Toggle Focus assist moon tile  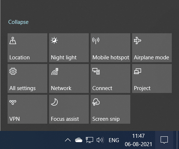pos(69,109)
